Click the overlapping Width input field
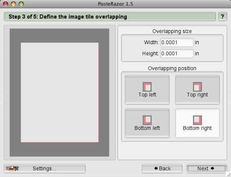This screenshot has width=231, height=177. coord(177,43)
